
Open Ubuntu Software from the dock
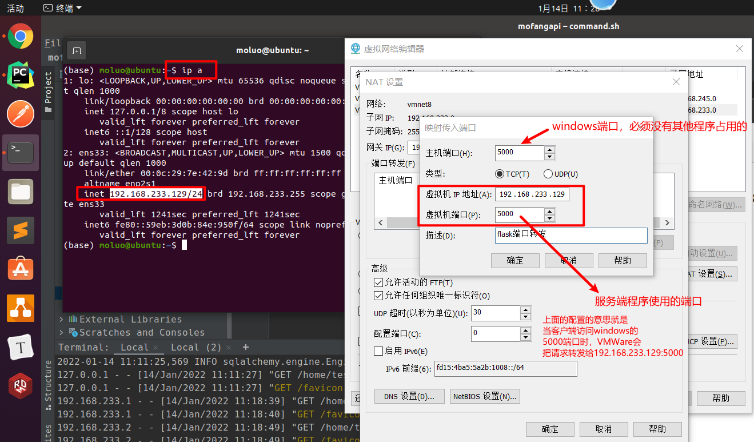pyautogui.click(x=21, y=269)
